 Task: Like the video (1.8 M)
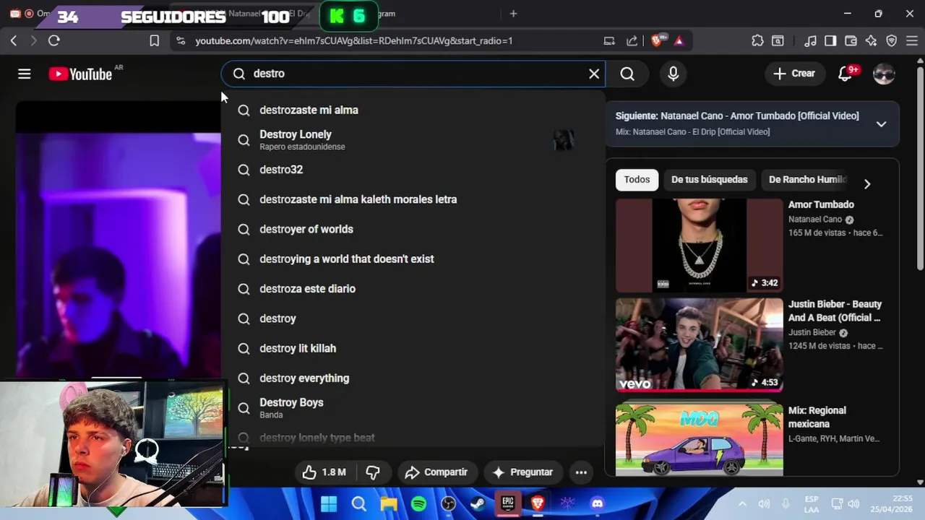click(324, 472)
